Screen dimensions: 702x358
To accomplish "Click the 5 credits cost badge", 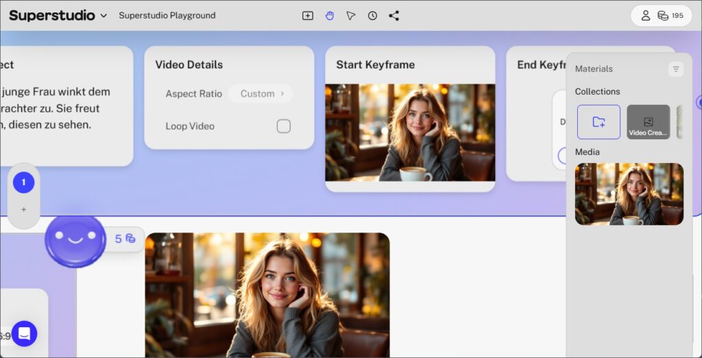I will (x=125, y=239).
